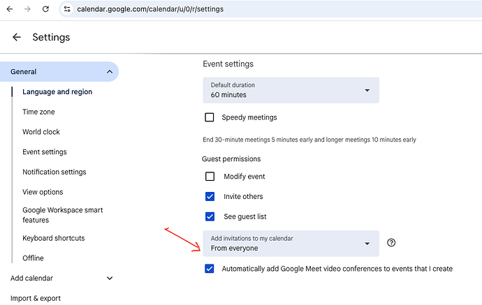
Task: Collapse the General section
Action: coord(110,72)
